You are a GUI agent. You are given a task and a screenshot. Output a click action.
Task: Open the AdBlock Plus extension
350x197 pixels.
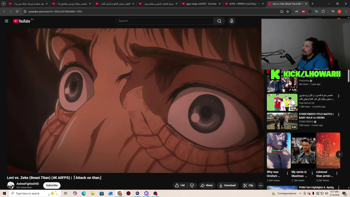[303, 11]
